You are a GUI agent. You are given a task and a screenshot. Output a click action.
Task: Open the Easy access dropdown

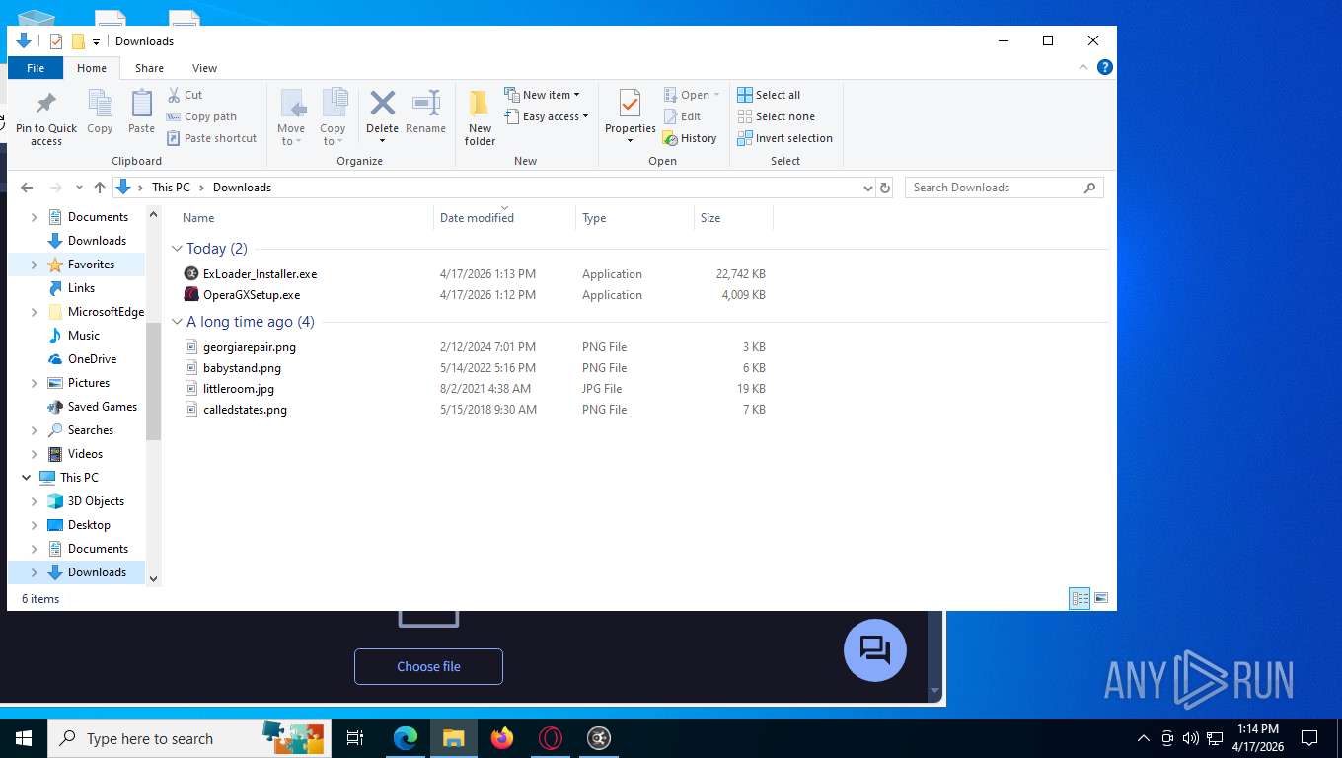[x=546, y=116]
